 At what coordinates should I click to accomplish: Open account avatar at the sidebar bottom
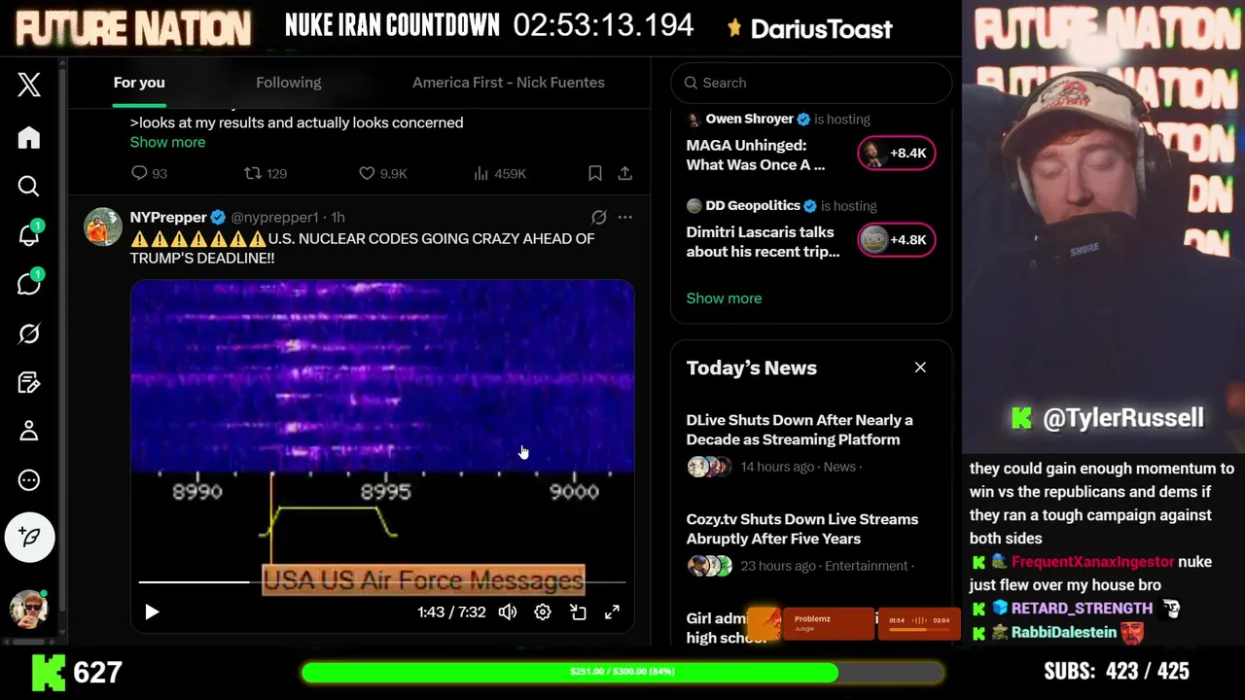pyautogui.click(x=29, y=609)
